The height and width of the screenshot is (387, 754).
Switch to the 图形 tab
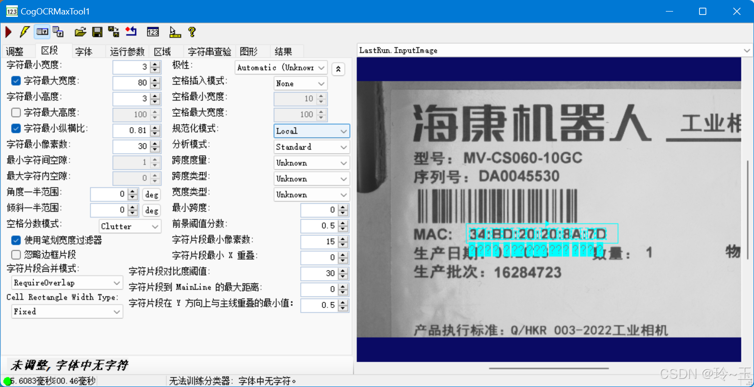[x=249, y=52]
